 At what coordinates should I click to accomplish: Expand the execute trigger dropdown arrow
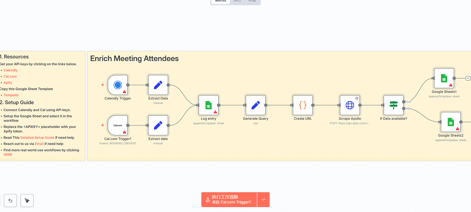pyautogui.click(x=263, y=200)
